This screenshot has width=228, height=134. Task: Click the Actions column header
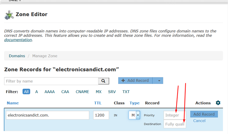click(x=203, y=103)
